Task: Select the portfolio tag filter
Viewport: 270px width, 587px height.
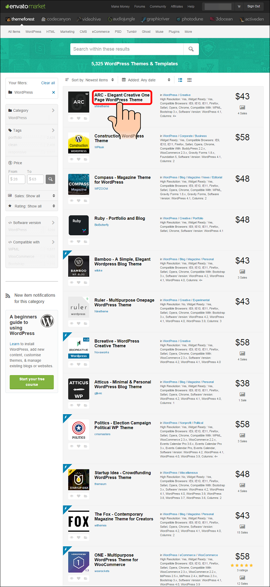Action: click(x=15, y=138)
